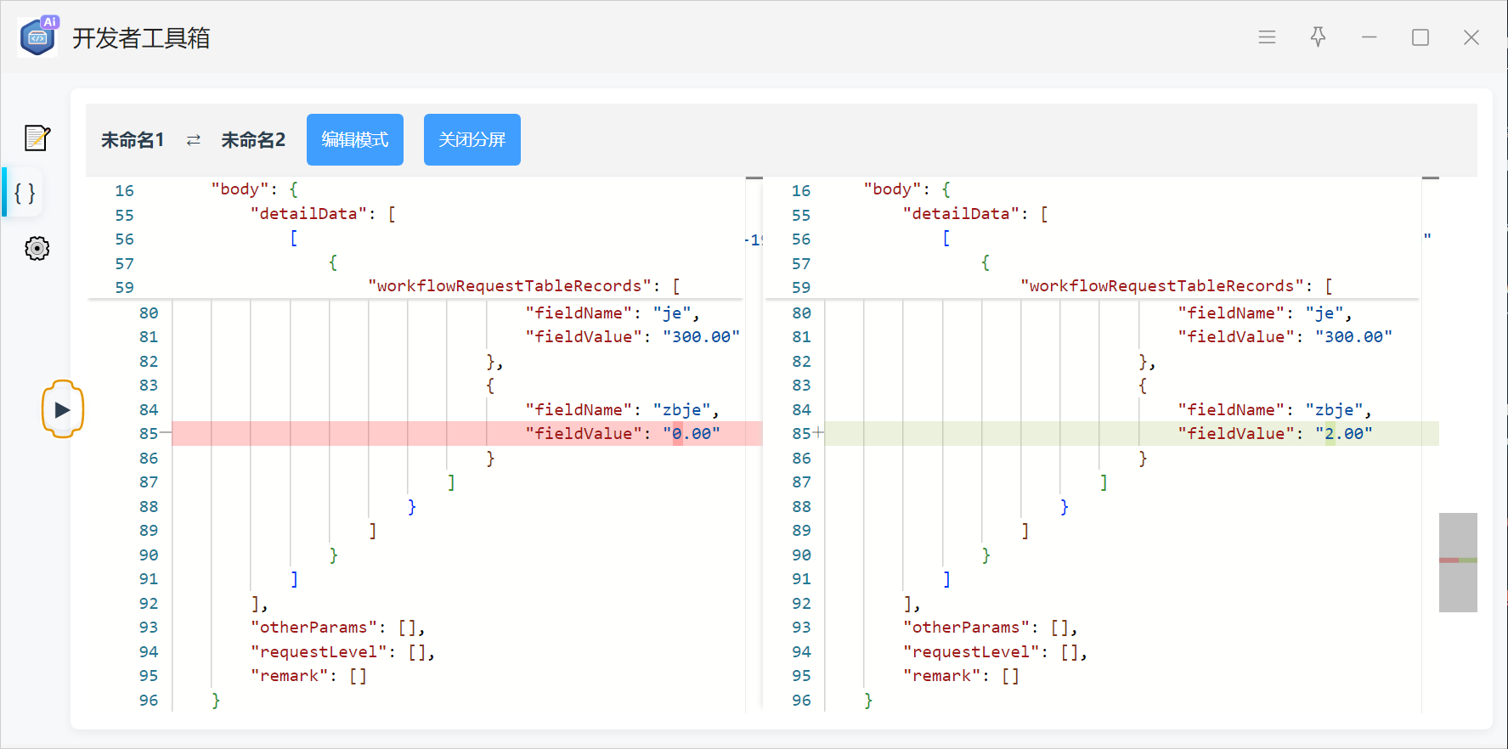The width and height of the screenshot is (1508, 749).
Task: Click left "workflowRequestTableRecords" sticky line
Action: [x=524, y=286]
